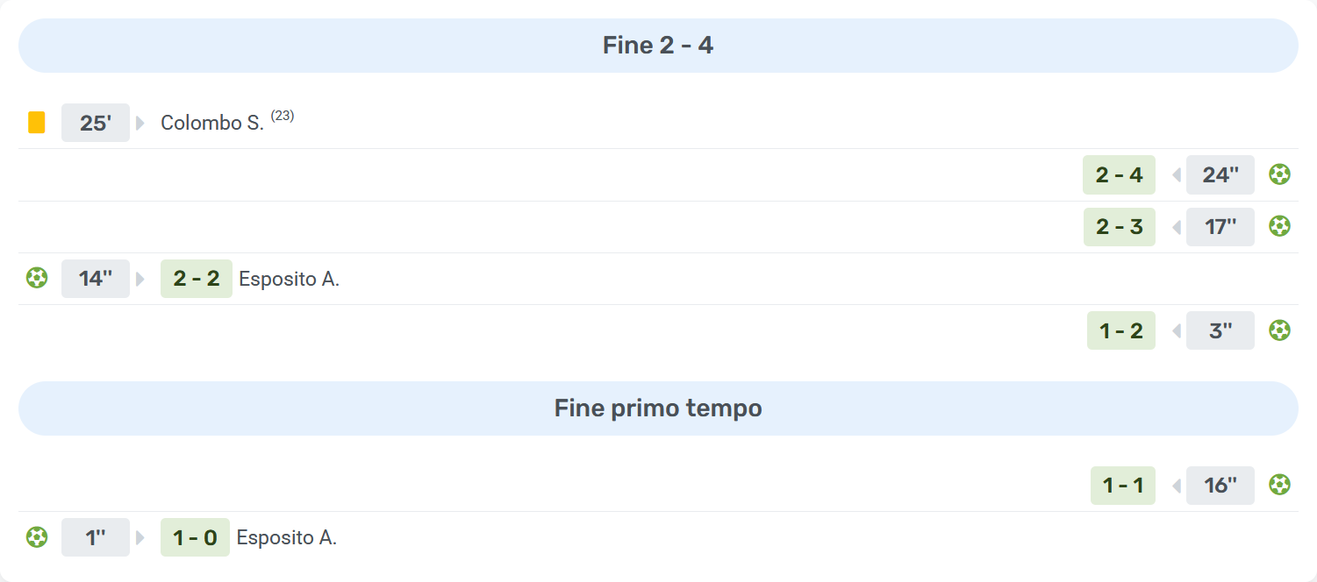The height and width of the screenshot is (582, 1317).
Task: Click the arrow after the 25' time badge
Action: click(x=140, y=123)
